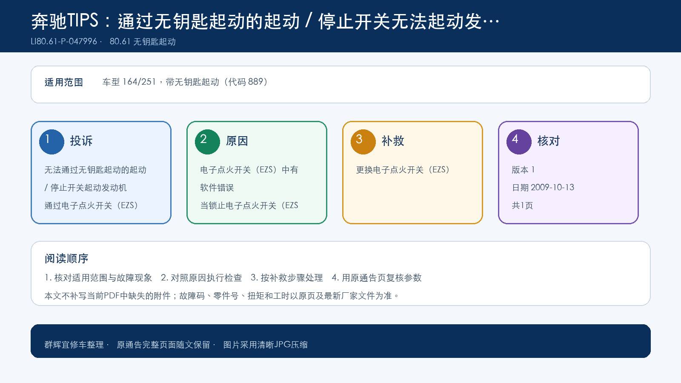Image resolution: width=681 pixels, height=383 pixels.
Task: Click footer text 图片采用清晰JPG压缩
Action: coord(266,345)
